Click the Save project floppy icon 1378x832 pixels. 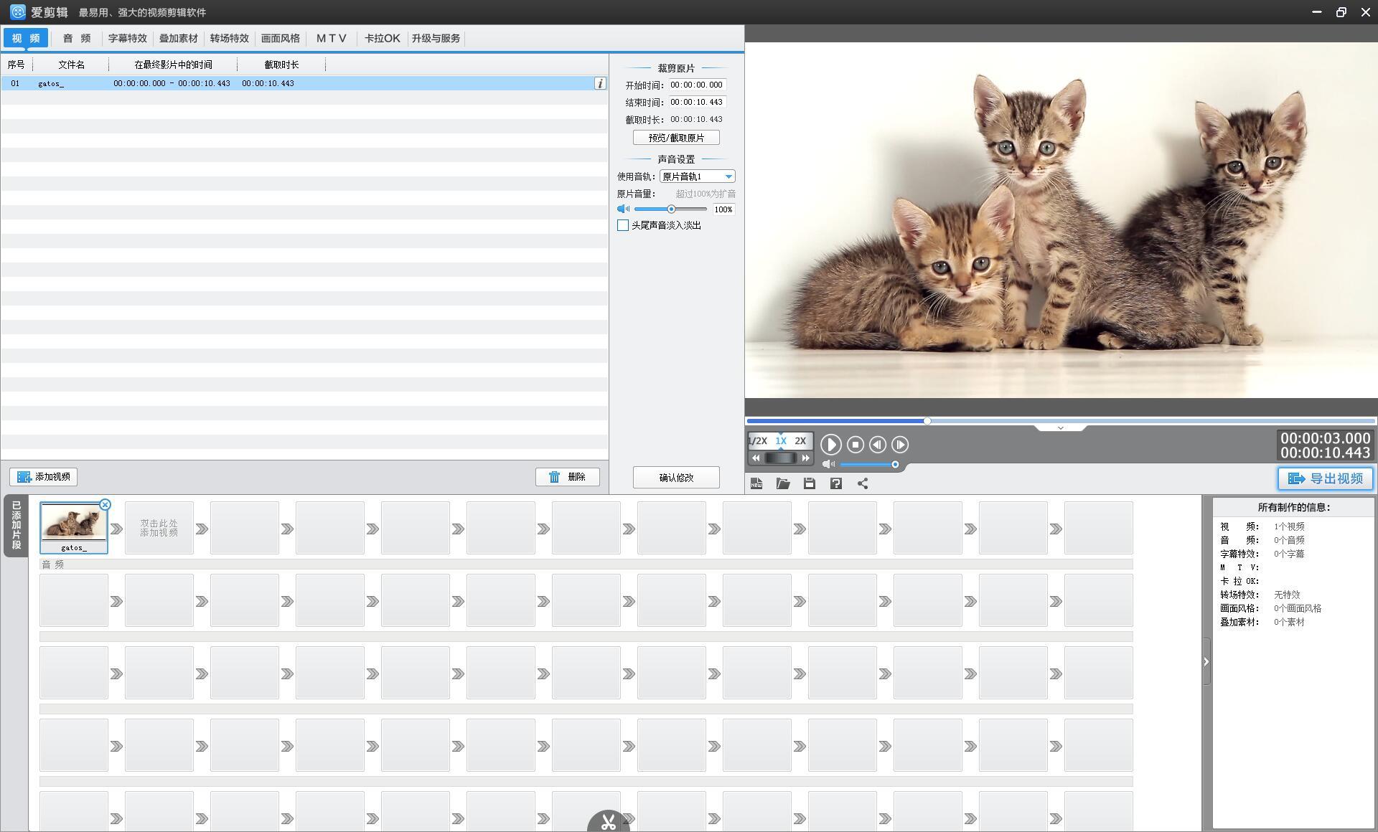pyautogui.click(x=810, y=483)
